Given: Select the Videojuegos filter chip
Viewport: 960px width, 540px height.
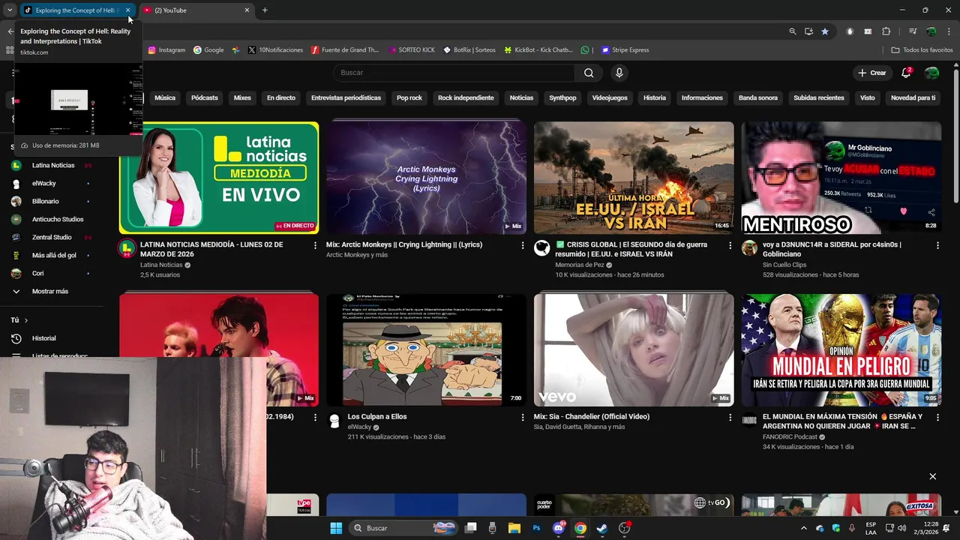Looking at the screenshot, I should (610, 98).
